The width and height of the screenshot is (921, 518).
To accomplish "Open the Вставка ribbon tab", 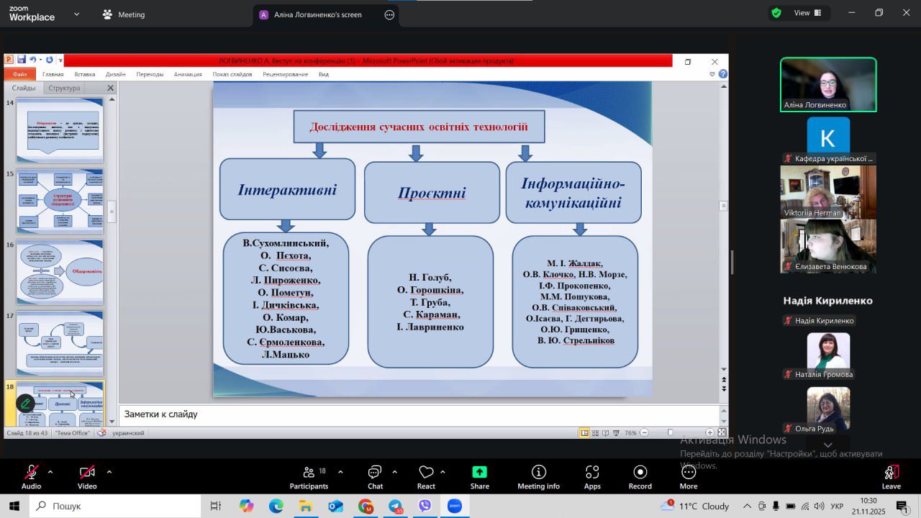I will 84,74.
